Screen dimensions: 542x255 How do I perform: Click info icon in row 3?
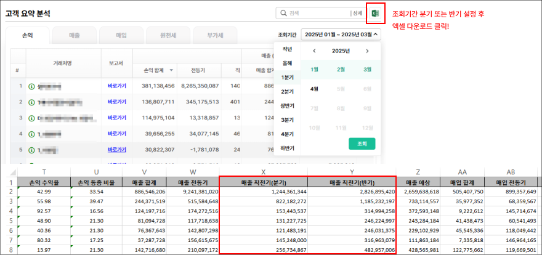click(x=31, y=118)
